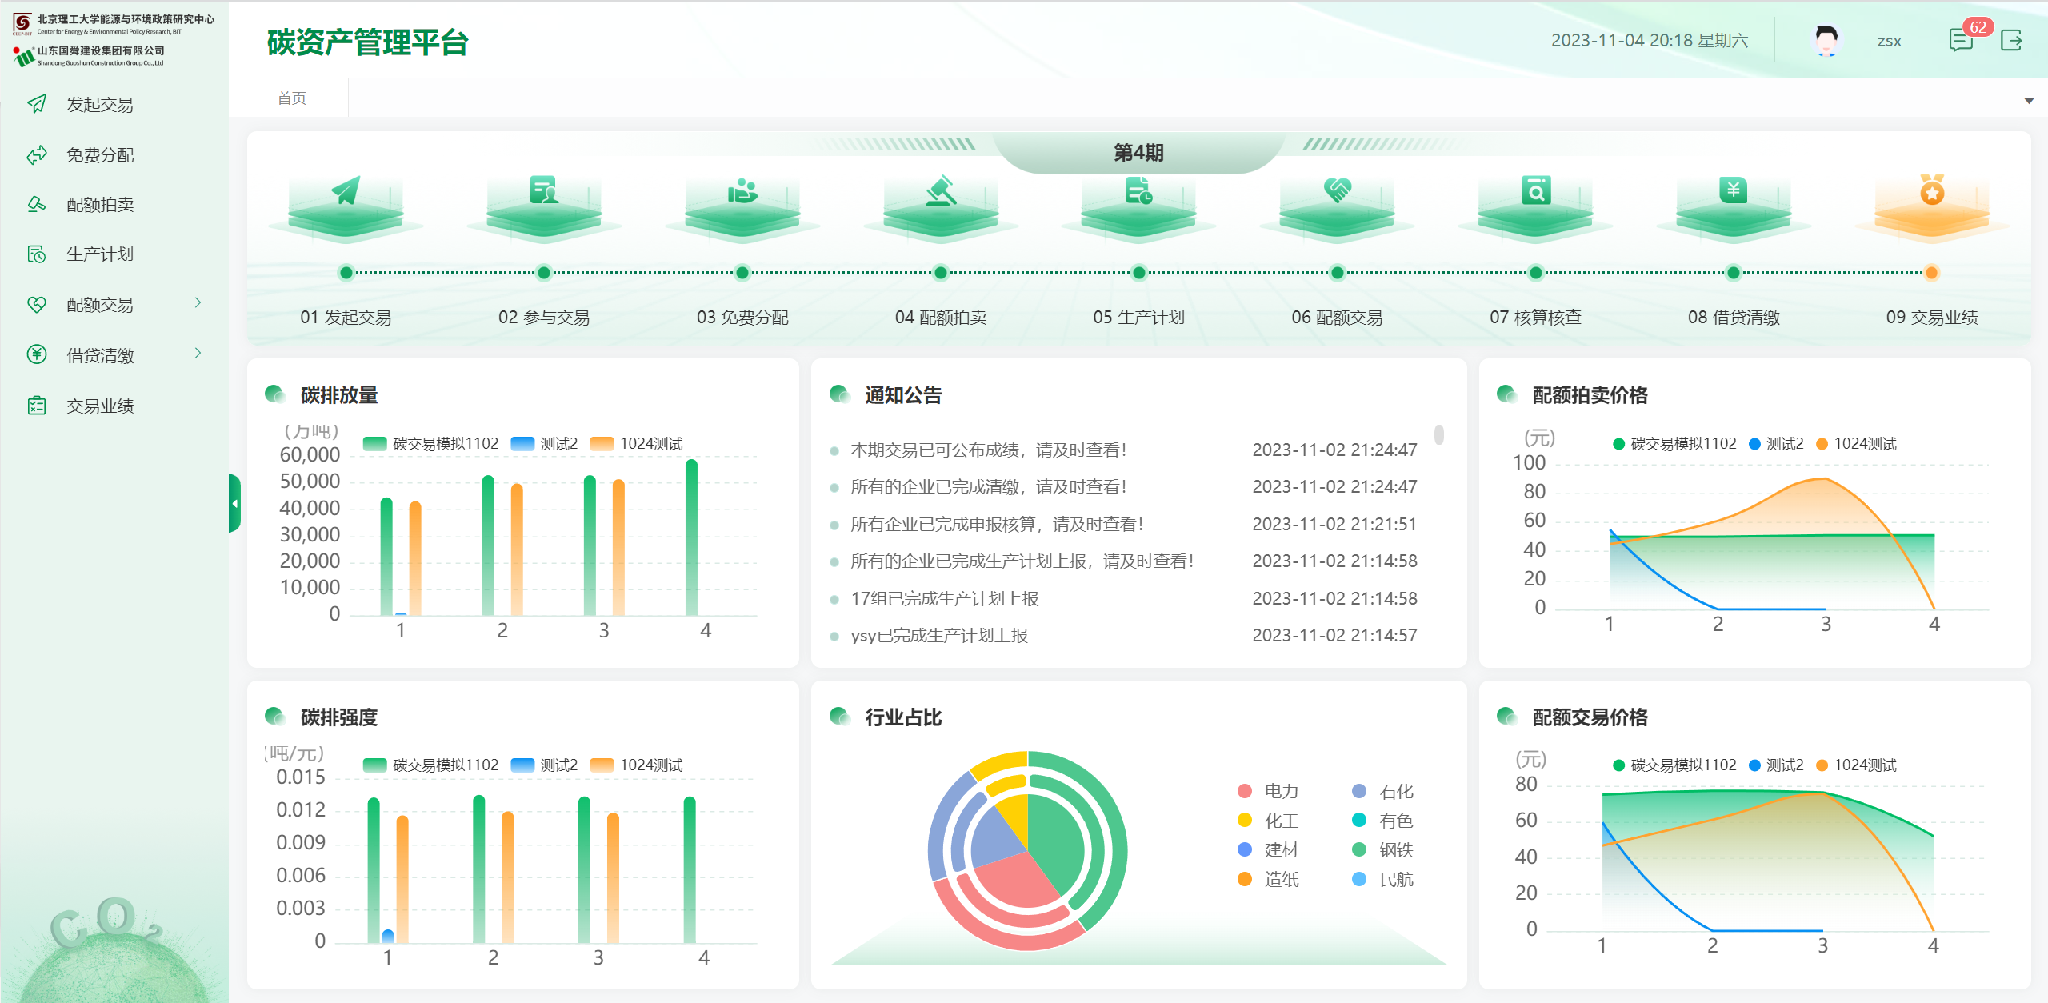2048x1003 pixels.
Task: Click the user avatar for zsx
Action: click(1828, 40)
